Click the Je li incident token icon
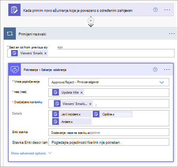This screenshot has width=178, height=167. (x=56, y=114)
